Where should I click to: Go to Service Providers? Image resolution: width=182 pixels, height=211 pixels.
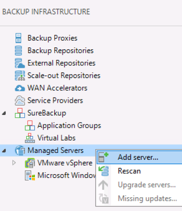click(x=55, y=100)
